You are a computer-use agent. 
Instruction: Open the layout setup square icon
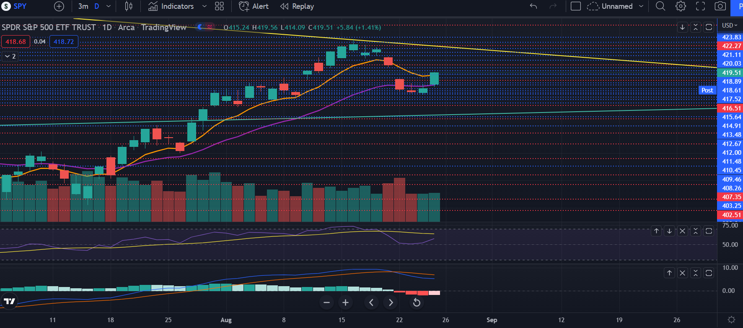[576, 6]
